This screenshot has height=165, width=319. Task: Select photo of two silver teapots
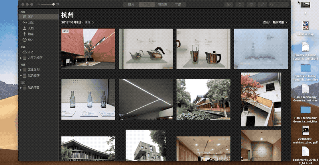[x=146, y=49]
